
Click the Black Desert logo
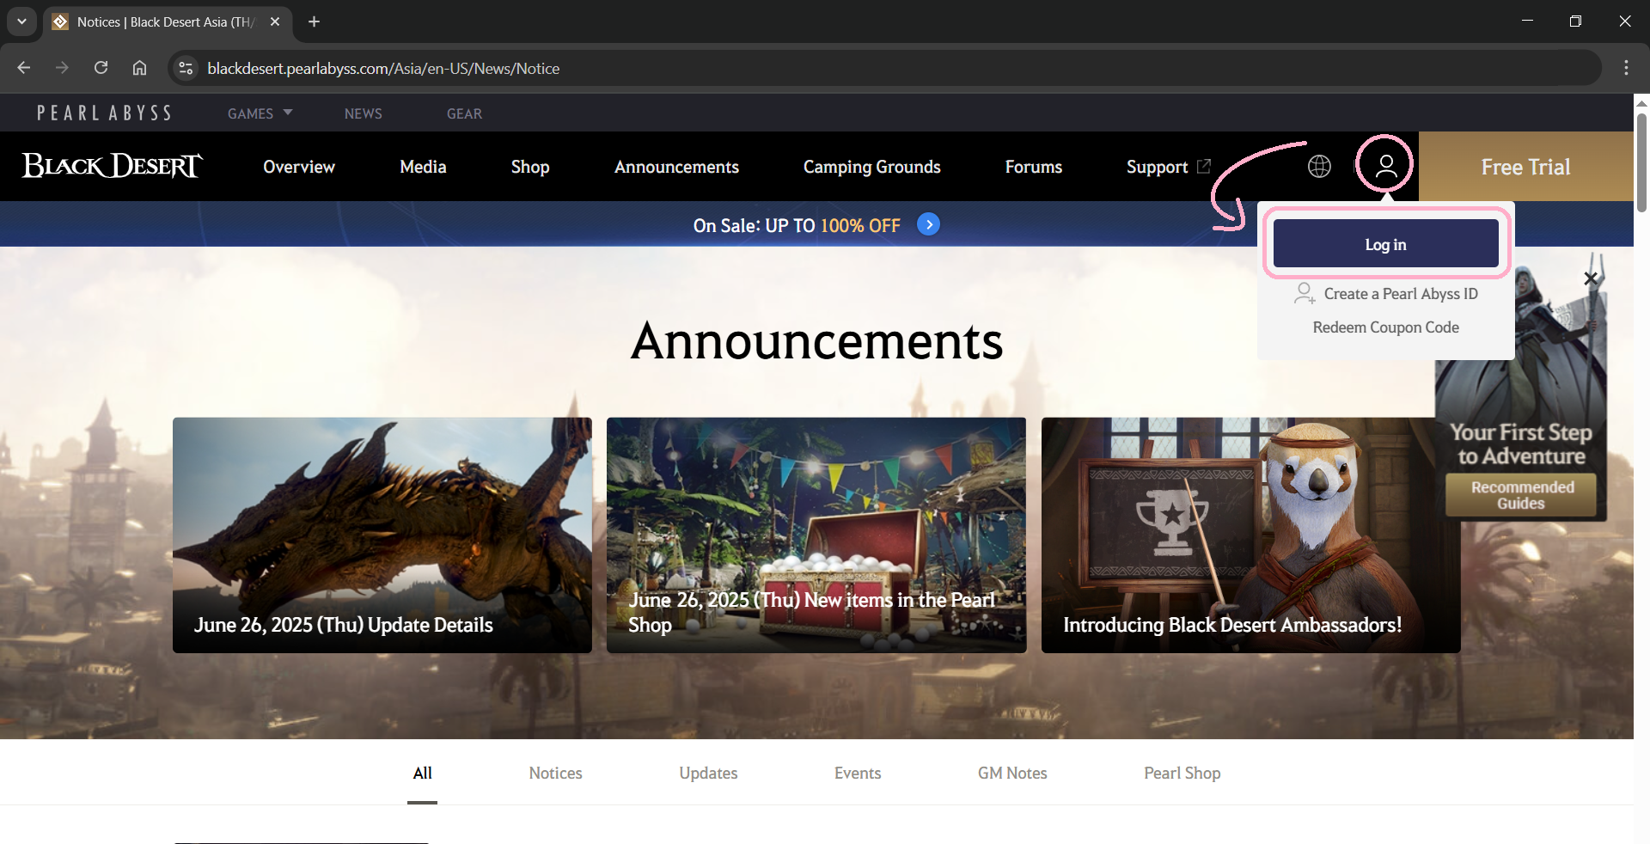coord(112,166)
